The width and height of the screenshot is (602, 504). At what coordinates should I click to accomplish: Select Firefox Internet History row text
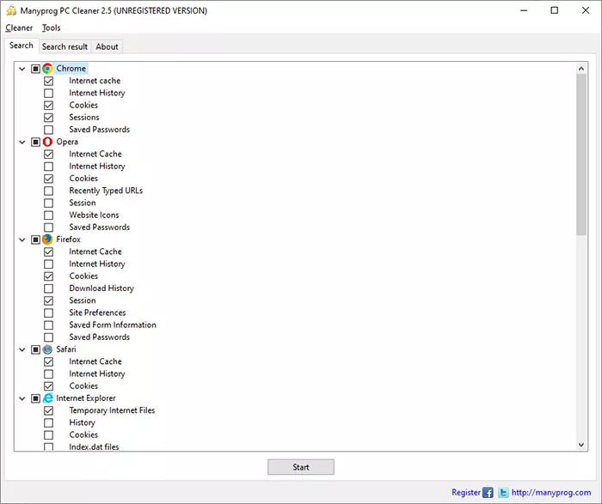(x=97, y=264)
